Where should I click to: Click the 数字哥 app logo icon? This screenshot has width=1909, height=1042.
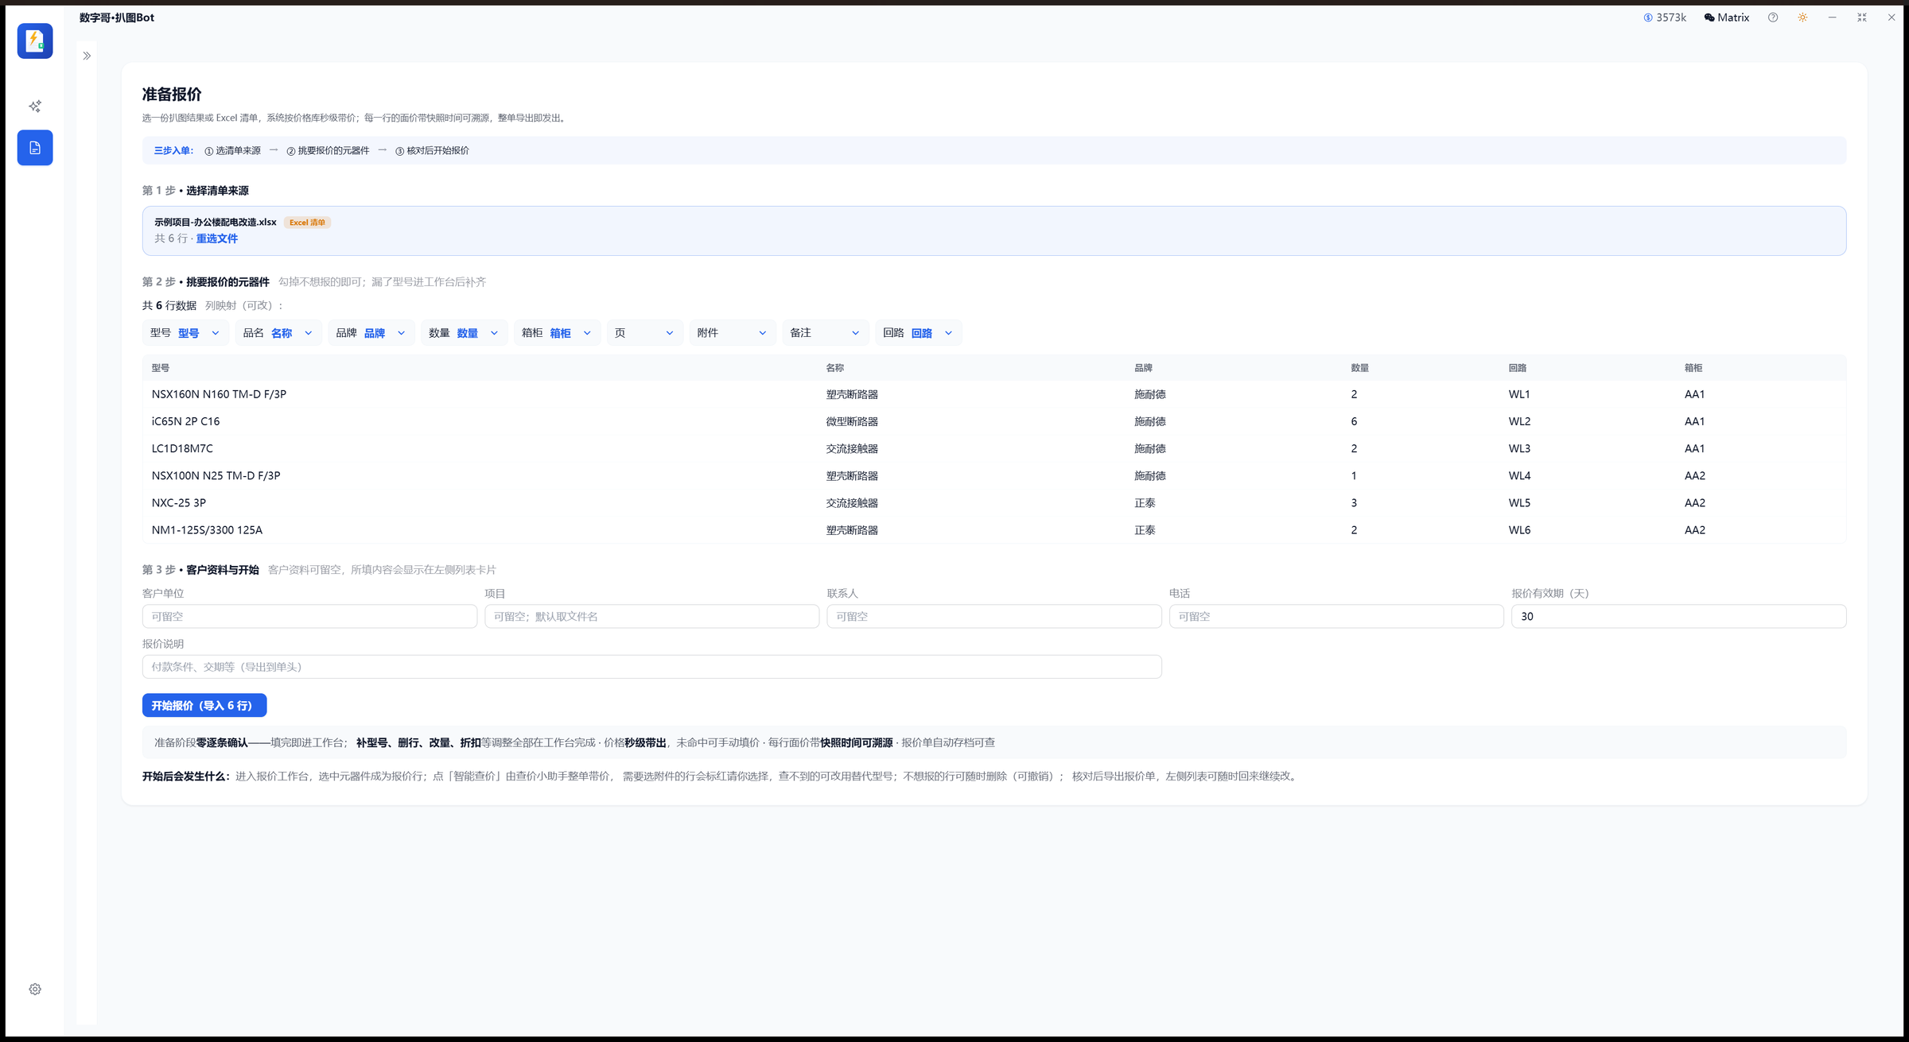35,41
